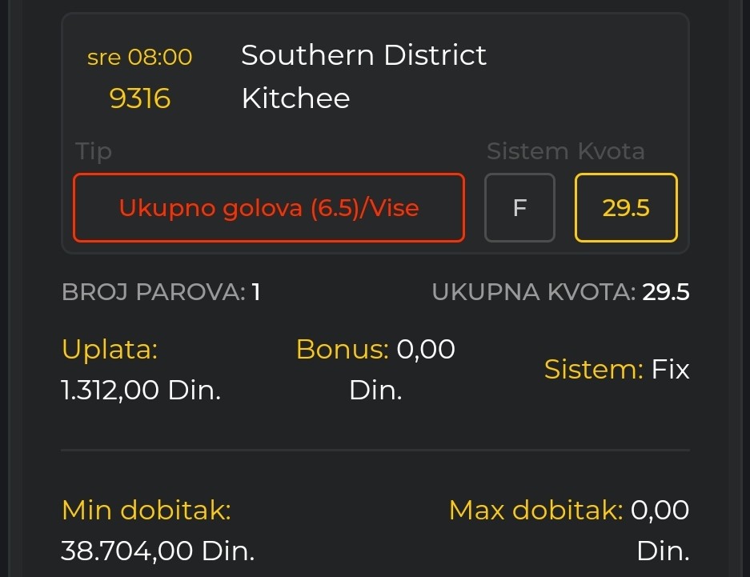The image size is (750, 577).
Task: Click the match time sre 08:00
Action: 140,58
